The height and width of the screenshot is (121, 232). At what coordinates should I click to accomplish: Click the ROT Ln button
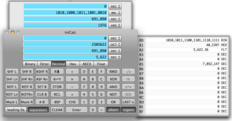tap(12, 95)
